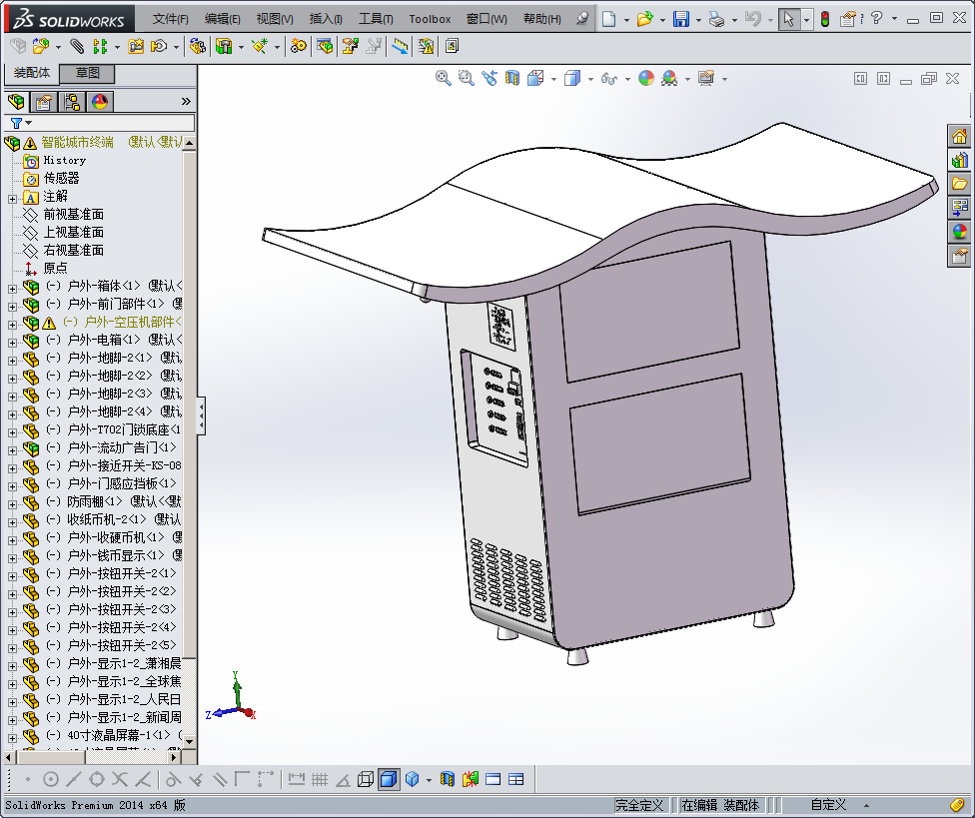Viewport: 975px width, 818px height.
Task: Open the 文件(F) menu
Action: [171, 19]
